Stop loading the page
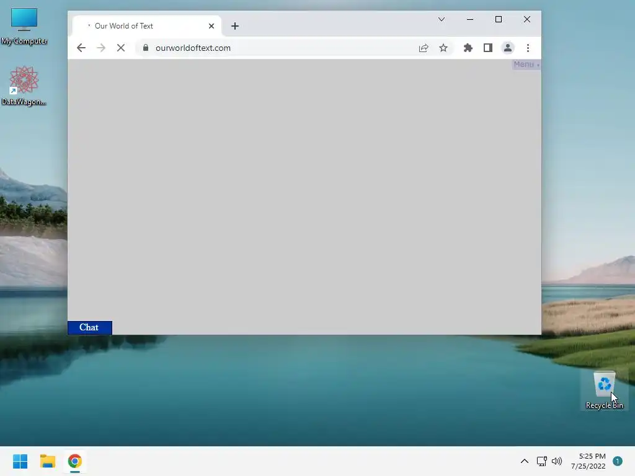The width and height of the screenshot is (635, 476). click(x=121, y=48)
